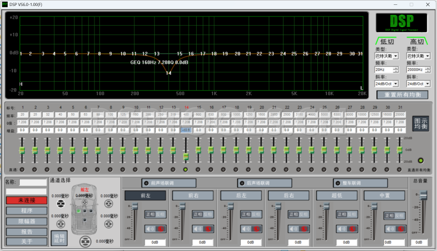
Task: Click the 图示均衡 graphic equalizer icon button
Action: [421, 124]
